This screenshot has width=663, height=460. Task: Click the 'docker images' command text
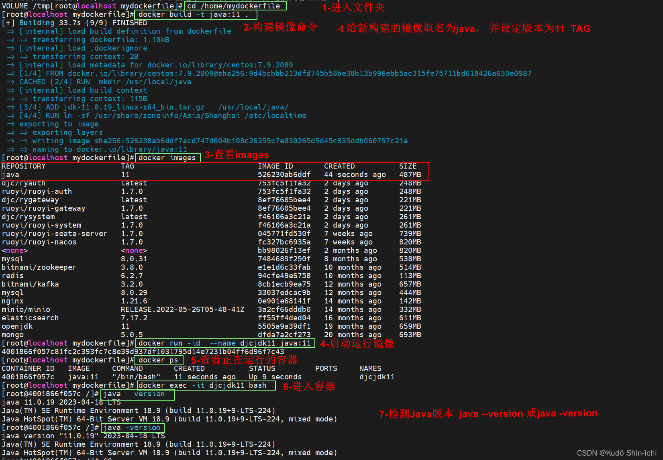tap(167, 158)
